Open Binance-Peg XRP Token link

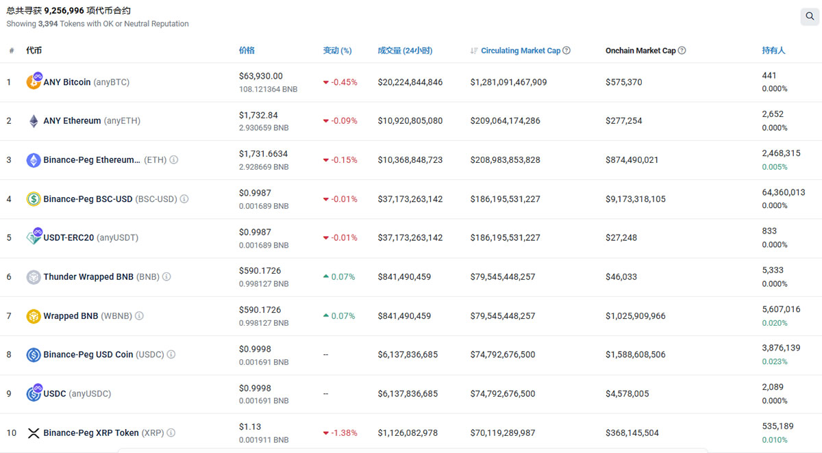[103, 433]
